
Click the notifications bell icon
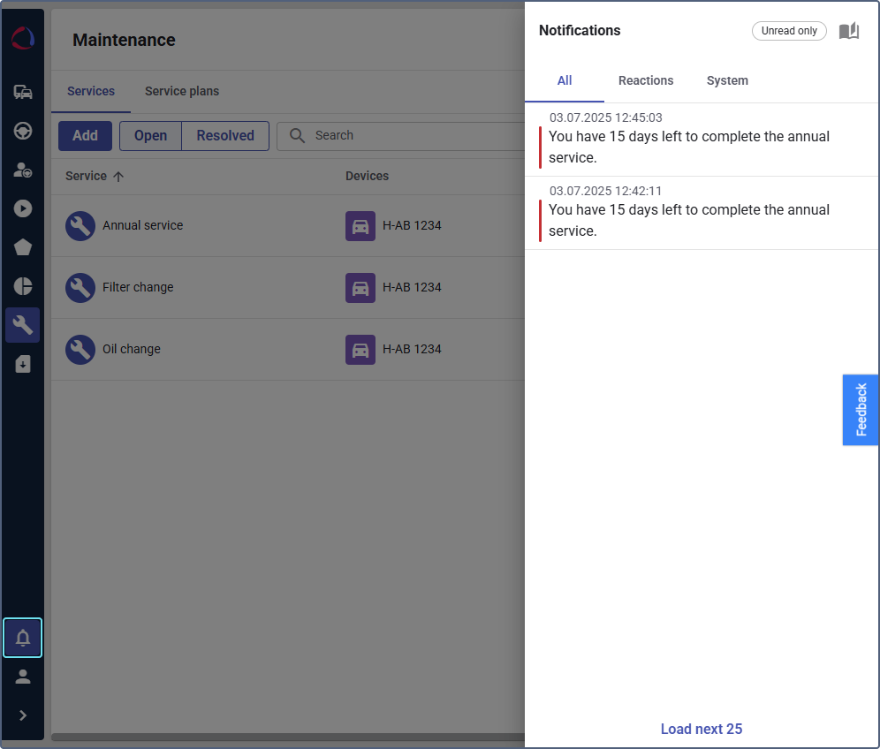(x=23, y=638)
